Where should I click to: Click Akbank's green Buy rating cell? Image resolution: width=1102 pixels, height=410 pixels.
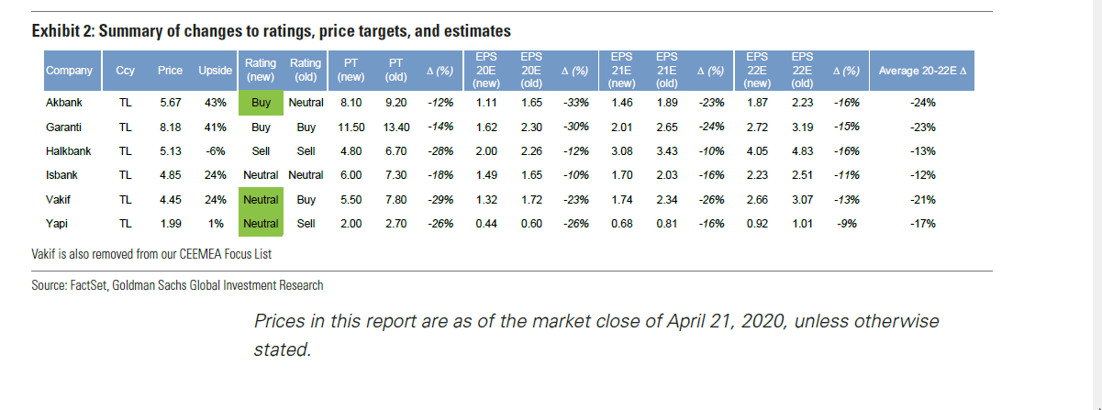click(261, 103)
